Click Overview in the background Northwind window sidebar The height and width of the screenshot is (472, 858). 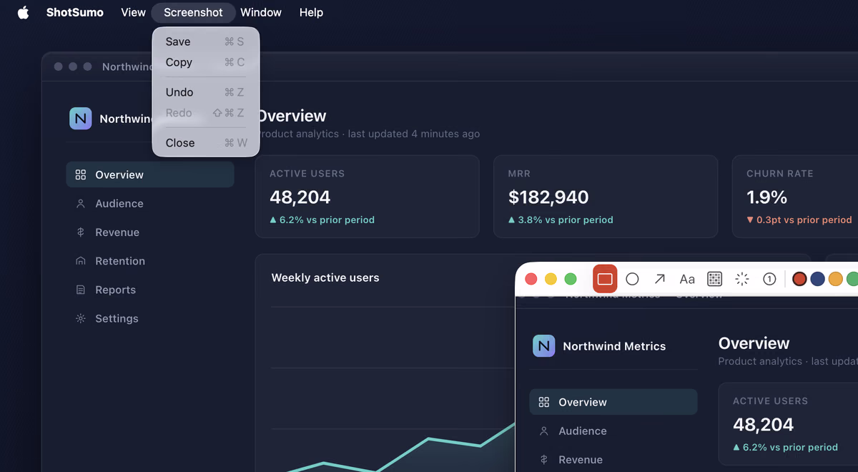coord(150,174)
